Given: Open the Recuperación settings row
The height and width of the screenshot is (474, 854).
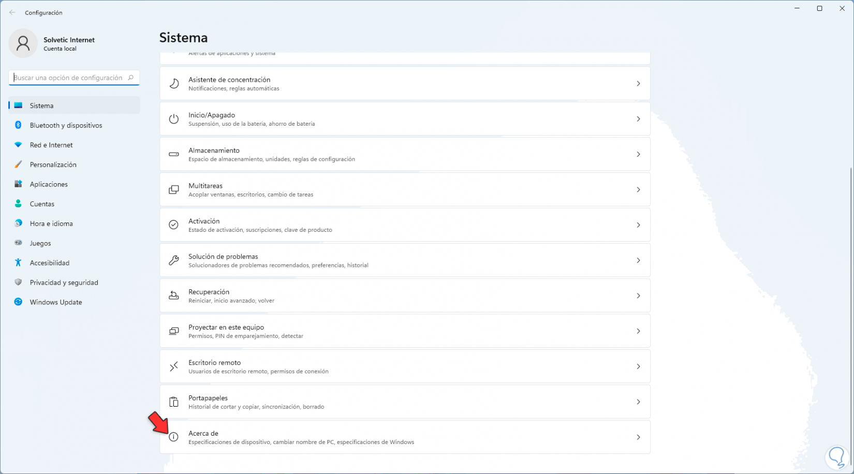Looking at the screenshot, I should pos(405,296).
